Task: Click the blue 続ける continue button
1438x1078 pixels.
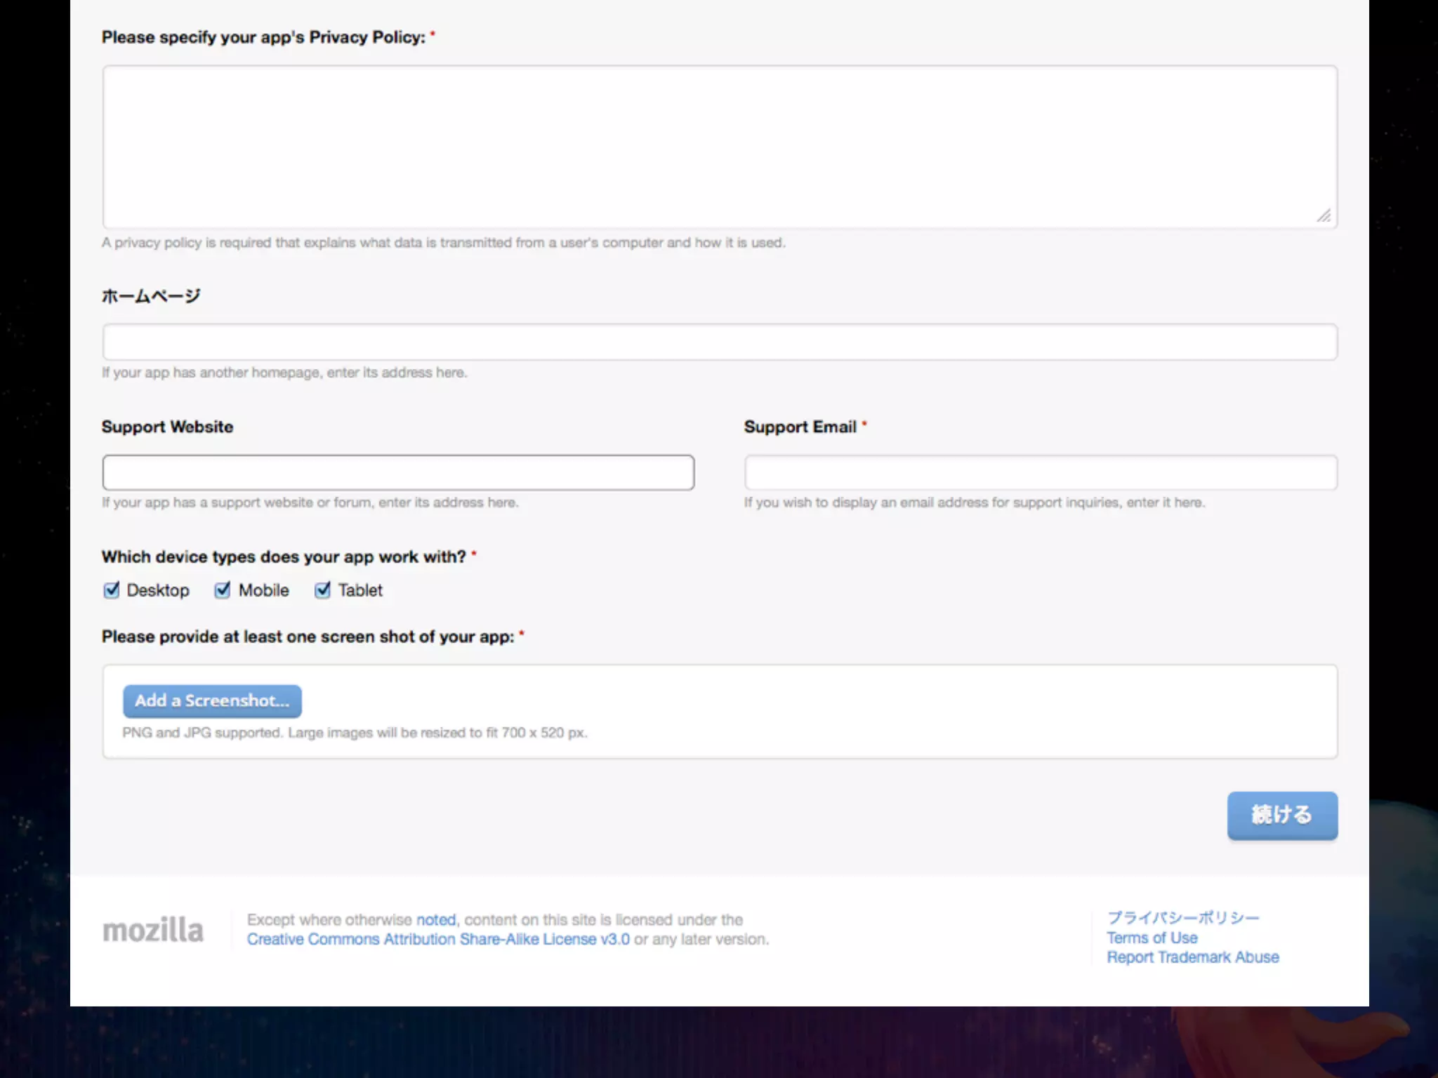Action: tap(1281, 815)
